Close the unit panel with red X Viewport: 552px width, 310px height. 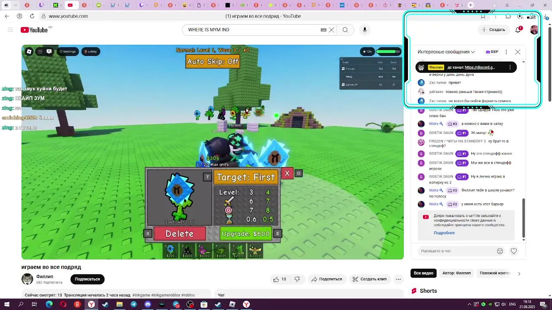click(x=287, y=174)
